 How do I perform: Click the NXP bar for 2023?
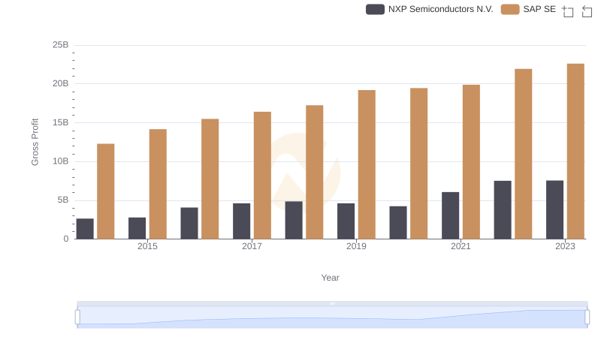pos(554,209)
